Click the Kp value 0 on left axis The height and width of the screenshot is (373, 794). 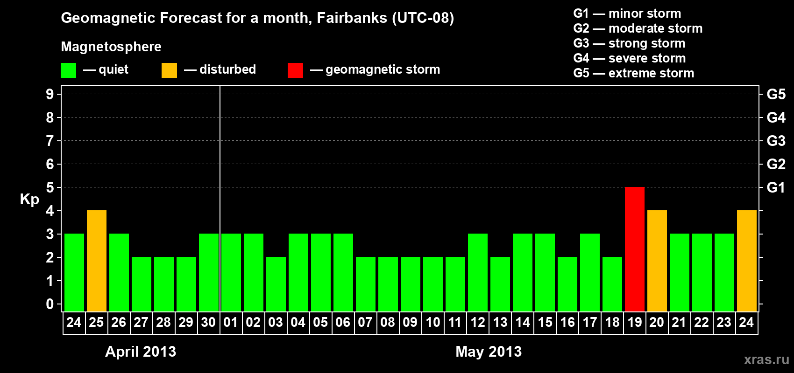50,304
